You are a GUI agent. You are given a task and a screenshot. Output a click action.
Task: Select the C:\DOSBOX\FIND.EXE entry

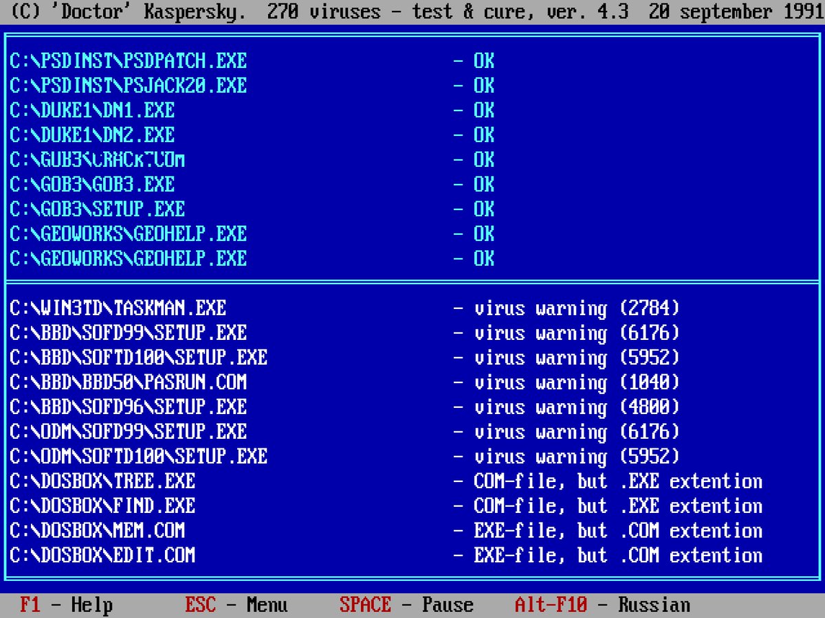coord(102,506)
